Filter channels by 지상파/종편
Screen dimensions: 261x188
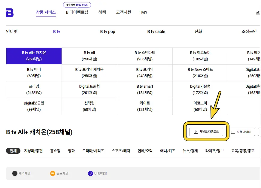pos(33,151)
